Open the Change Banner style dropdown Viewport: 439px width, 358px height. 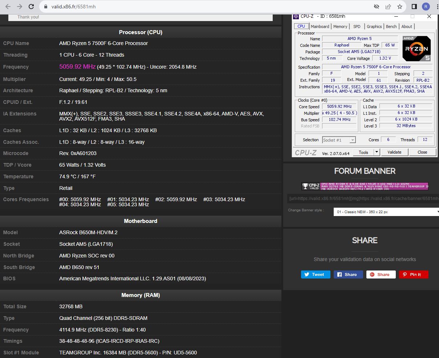[x=386, y=212]
